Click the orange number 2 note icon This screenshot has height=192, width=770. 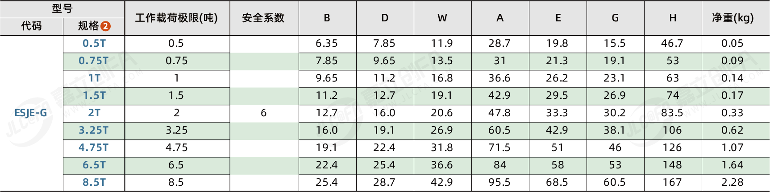pos(105,26)
